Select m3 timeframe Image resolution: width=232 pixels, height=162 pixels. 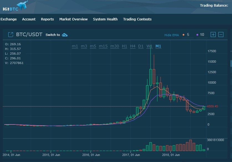pos(84,46)
